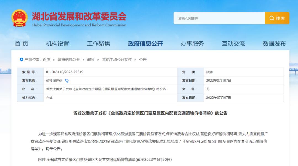Click the location pin icon before 当前位置
Image resolution: width=298 pixels, height=166 pixels.
(22, 60)
